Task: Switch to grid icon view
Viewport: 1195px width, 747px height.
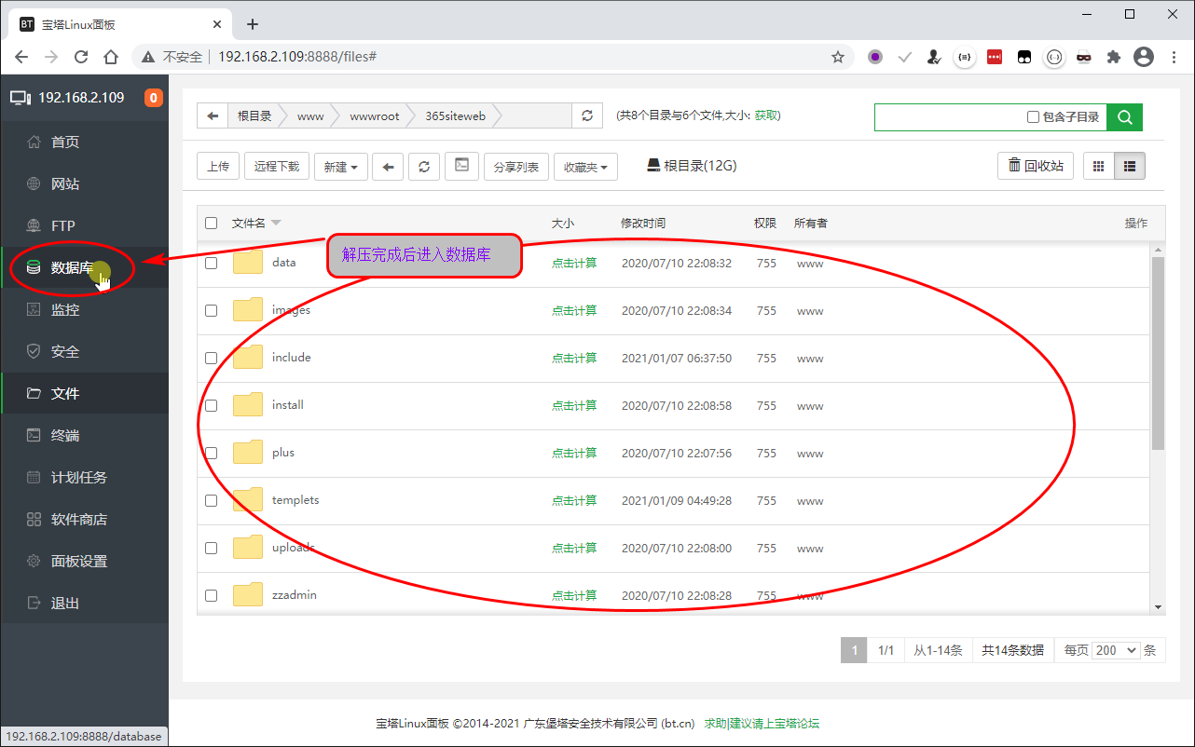Action: pos(1098,166)
